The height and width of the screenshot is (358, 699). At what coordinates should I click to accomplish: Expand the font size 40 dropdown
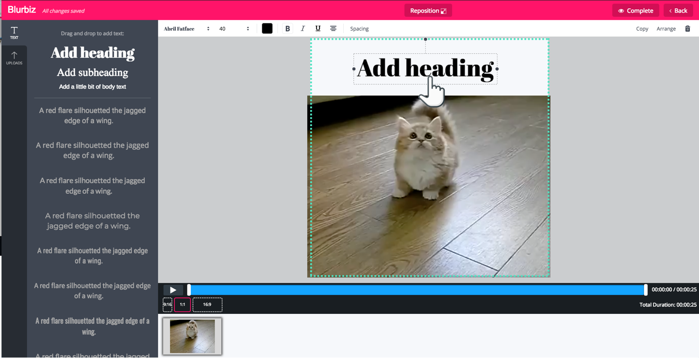coord(234,29)
